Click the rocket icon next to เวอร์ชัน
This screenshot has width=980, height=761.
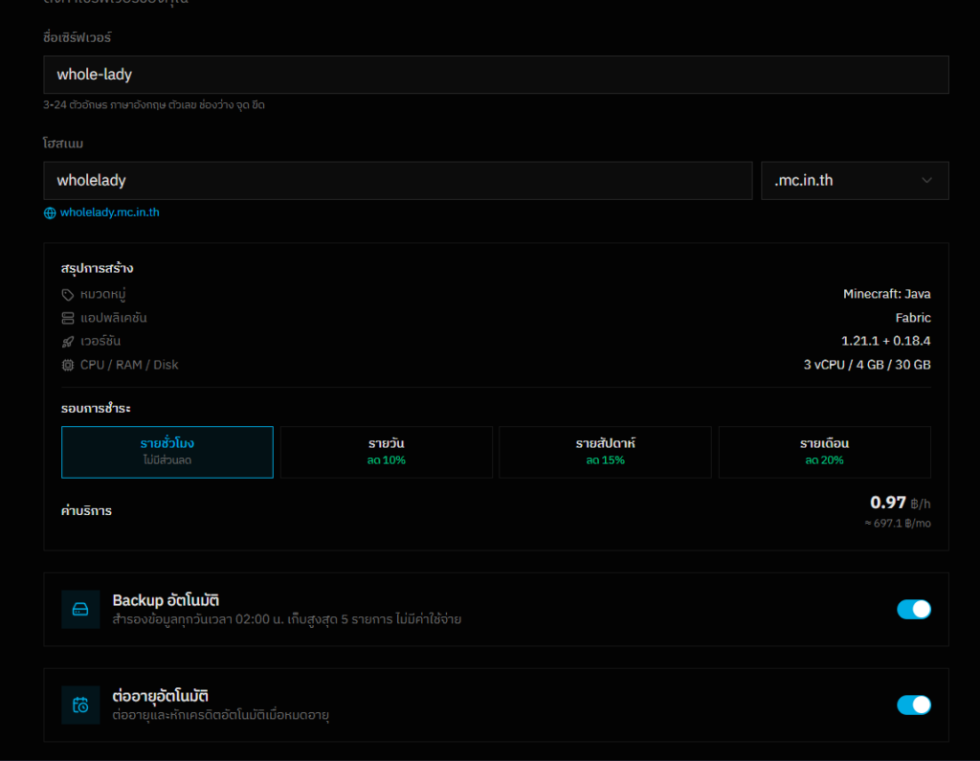point(68,342)
